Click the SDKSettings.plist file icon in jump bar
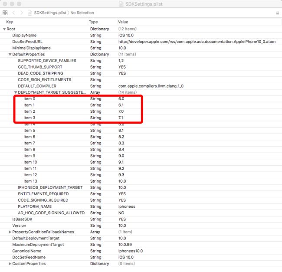This screenshot has width=282, height=272. pos(30,13)
